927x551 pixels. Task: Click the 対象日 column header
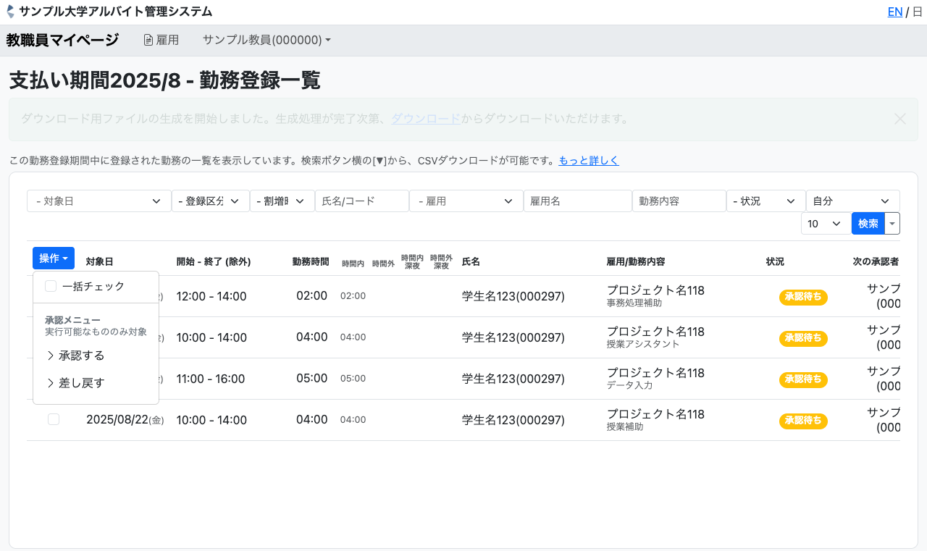[x=99, y=261]
